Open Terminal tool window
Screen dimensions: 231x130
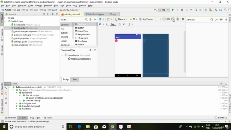click(x=10, y=118)
